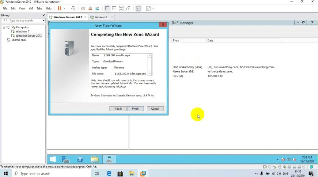Click the Standard Primary type value
The height and width of the screenshot is (177, 318).
point(113,62)
